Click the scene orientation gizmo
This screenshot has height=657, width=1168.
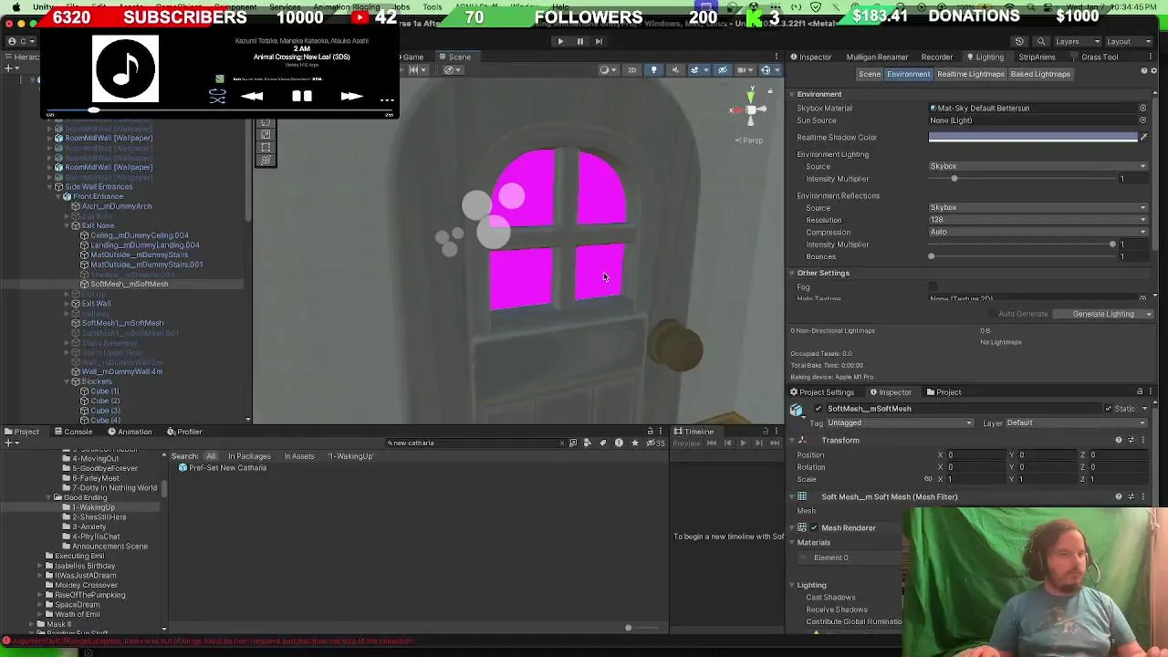point(750,109)
